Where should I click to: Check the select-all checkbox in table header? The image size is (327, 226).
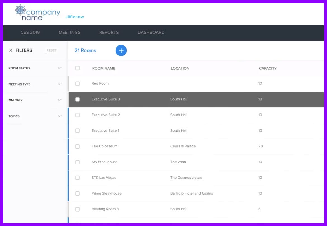77,68
